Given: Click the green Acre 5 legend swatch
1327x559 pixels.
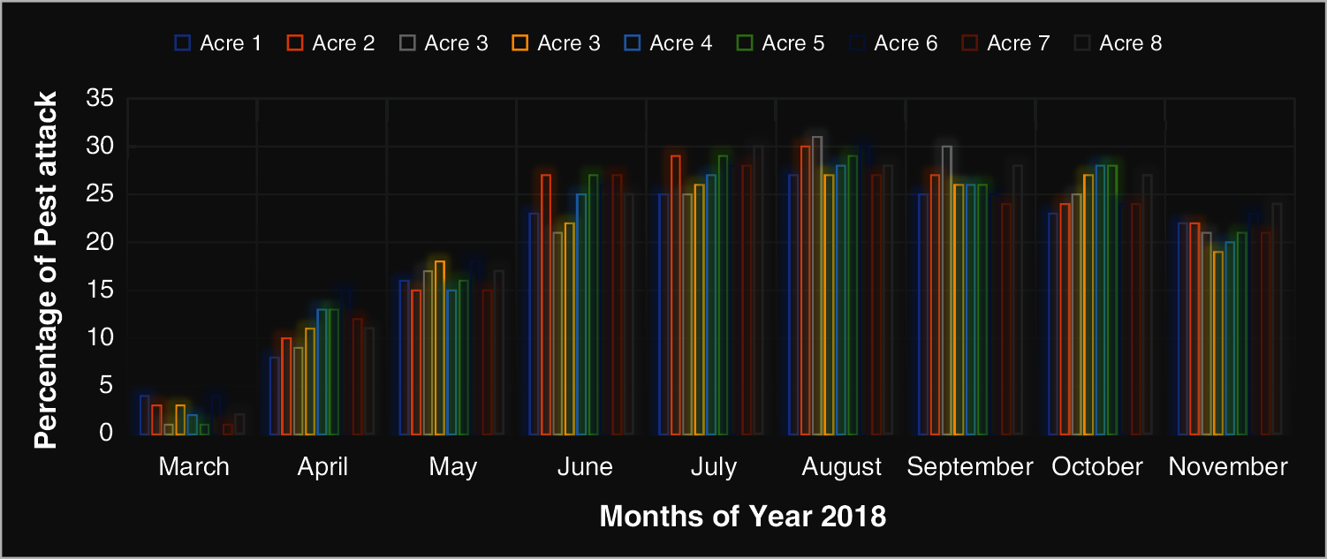Looking at the screenshot, I should (x=745, y=43).
